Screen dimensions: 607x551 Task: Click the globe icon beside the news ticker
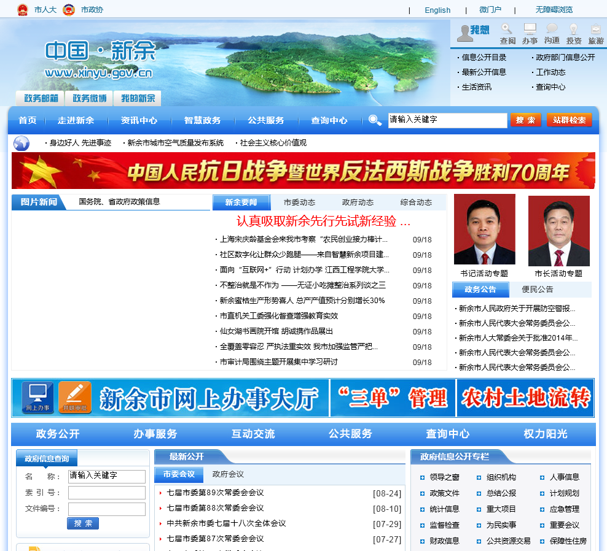pos(22,143)
